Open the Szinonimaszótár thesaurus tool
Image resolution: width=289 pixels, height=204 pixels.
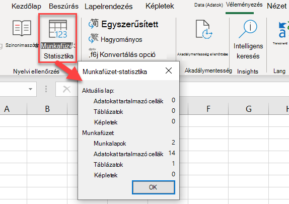click(22, 34)
